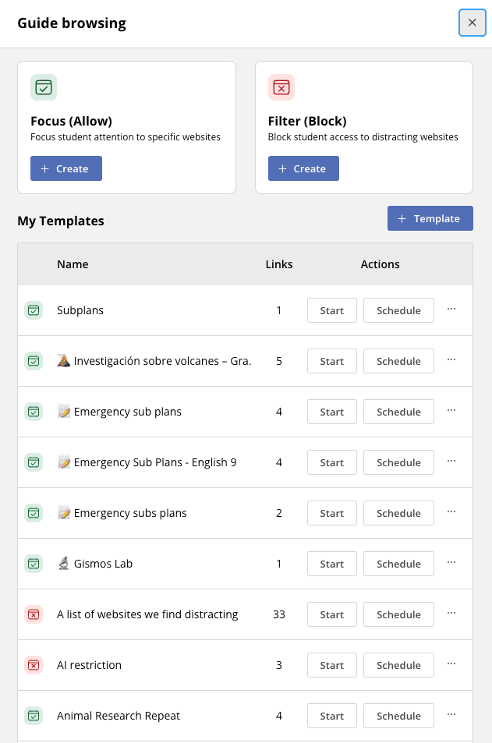Image resolution: width=492 pixels, height=743 pixels.
Task: Start the Animal Research Repeat template
Action: click(x=331, y=716)
